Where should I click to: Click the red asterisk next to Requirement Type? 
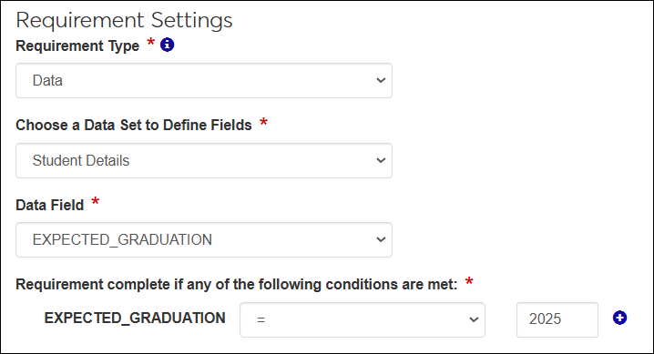(x=150, y=42)
